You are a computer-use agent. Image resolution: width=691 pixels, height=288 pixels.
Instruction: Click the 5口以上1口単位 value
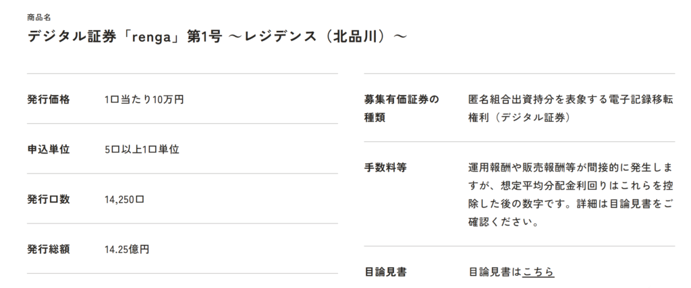coord(142,149)
